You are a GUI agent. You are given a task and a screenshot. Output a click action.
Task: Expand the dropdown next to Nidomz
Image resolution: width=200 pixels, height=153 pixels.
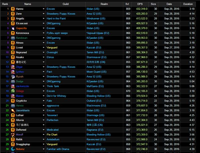click(x=44, y=149)
